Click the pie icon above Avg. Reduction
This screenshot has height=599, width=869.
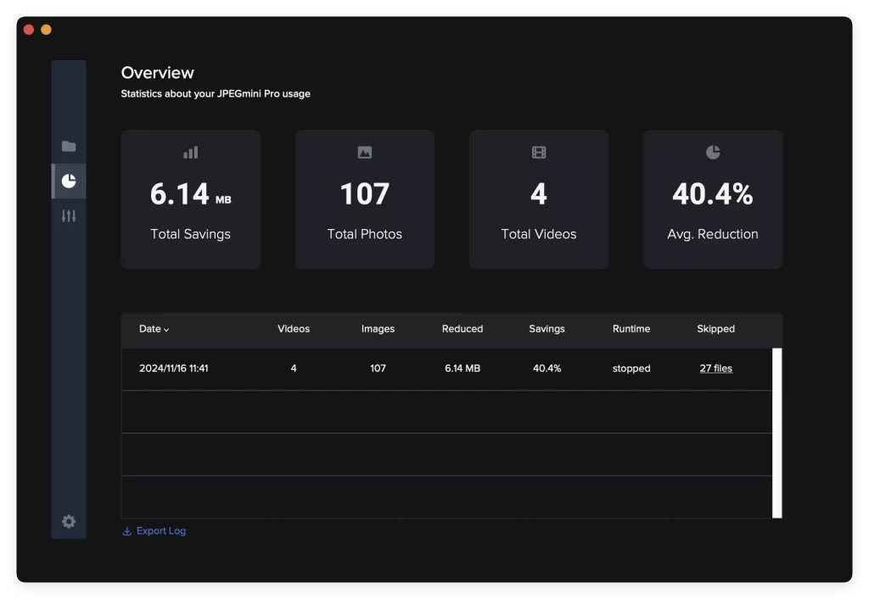[x=713, y=152]
